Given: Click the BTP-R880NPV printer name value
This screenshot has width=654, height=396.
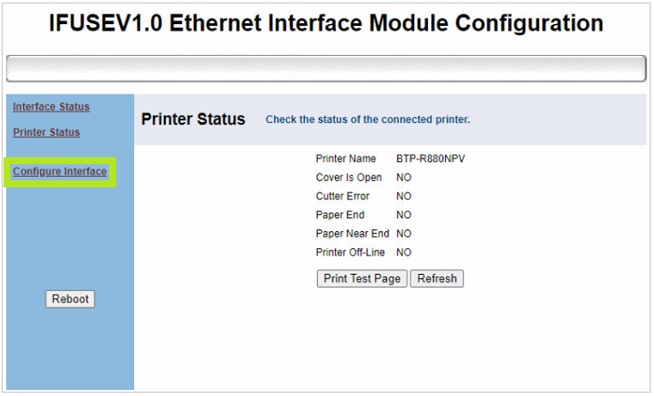Looking at the screenshot, I should pyautogui.click(x=431, y=159).
